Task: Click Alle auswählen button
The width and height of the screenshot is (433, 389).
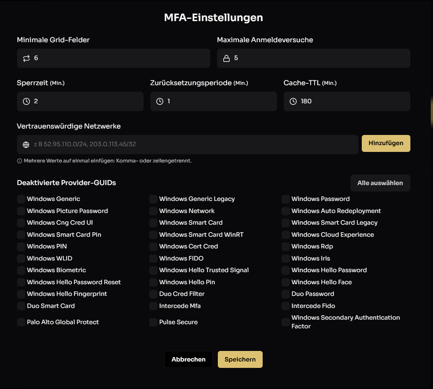Action: (380, 183)
